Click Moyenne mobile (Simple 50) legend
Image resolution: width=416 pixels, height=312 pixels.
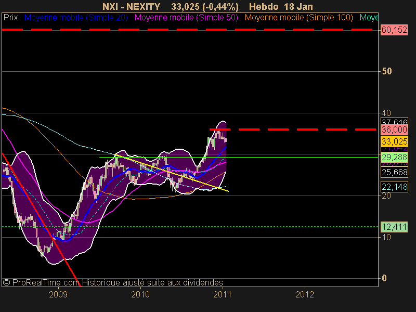pyautogui.click(x=186, y=18)
